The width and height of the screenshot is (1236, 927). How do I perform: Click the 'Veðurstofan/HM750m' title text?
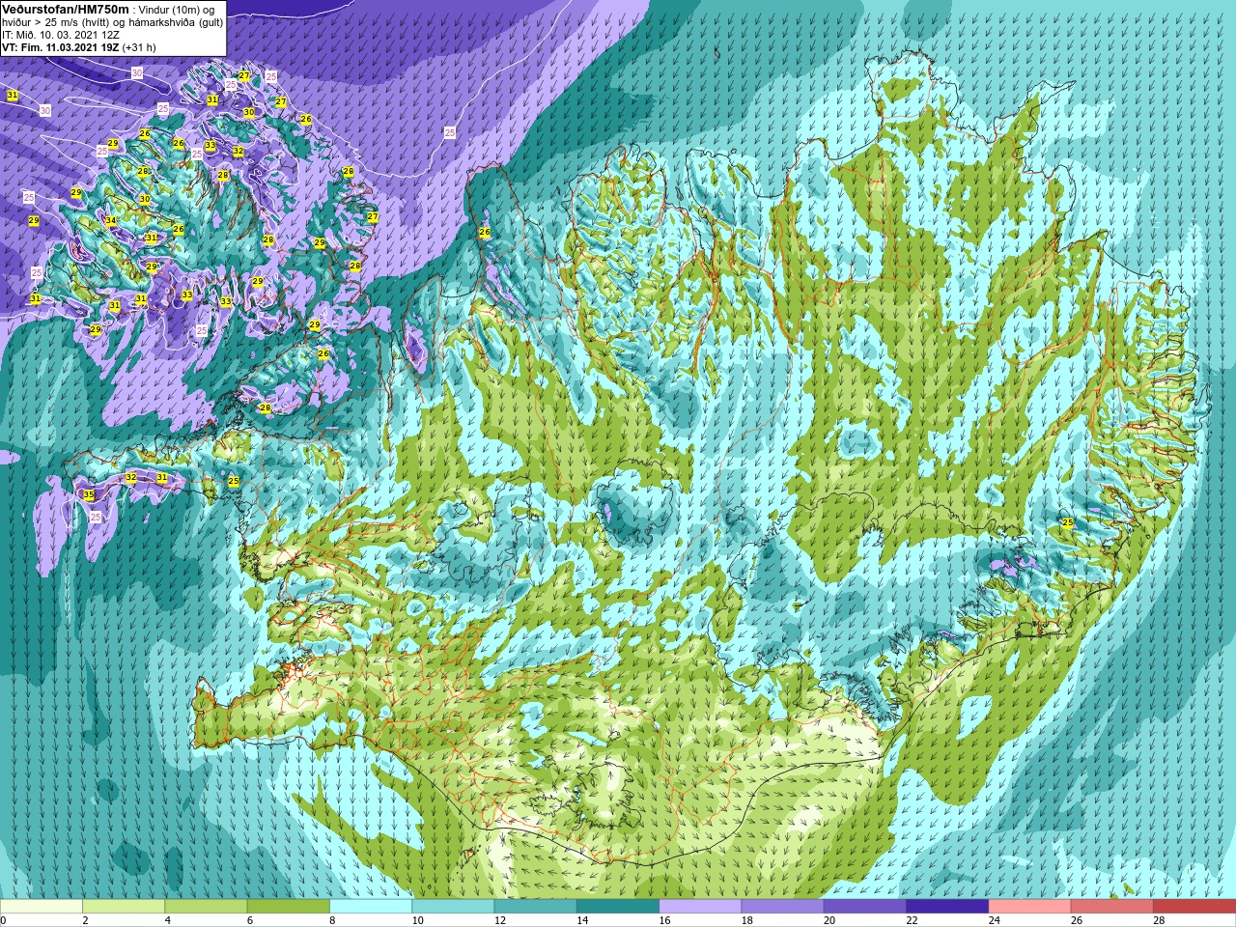click(65, 9)
